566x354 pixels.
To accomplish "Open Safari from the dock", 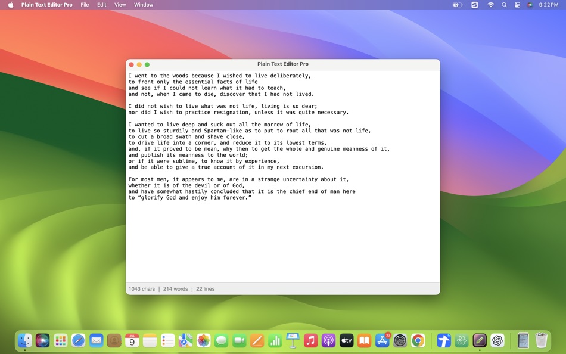I will [x=78, y=340].
